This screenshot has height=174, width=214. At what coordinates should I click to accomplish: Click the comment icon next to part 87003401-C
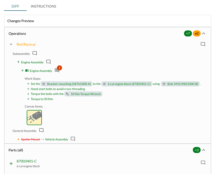tap(203, 162)
